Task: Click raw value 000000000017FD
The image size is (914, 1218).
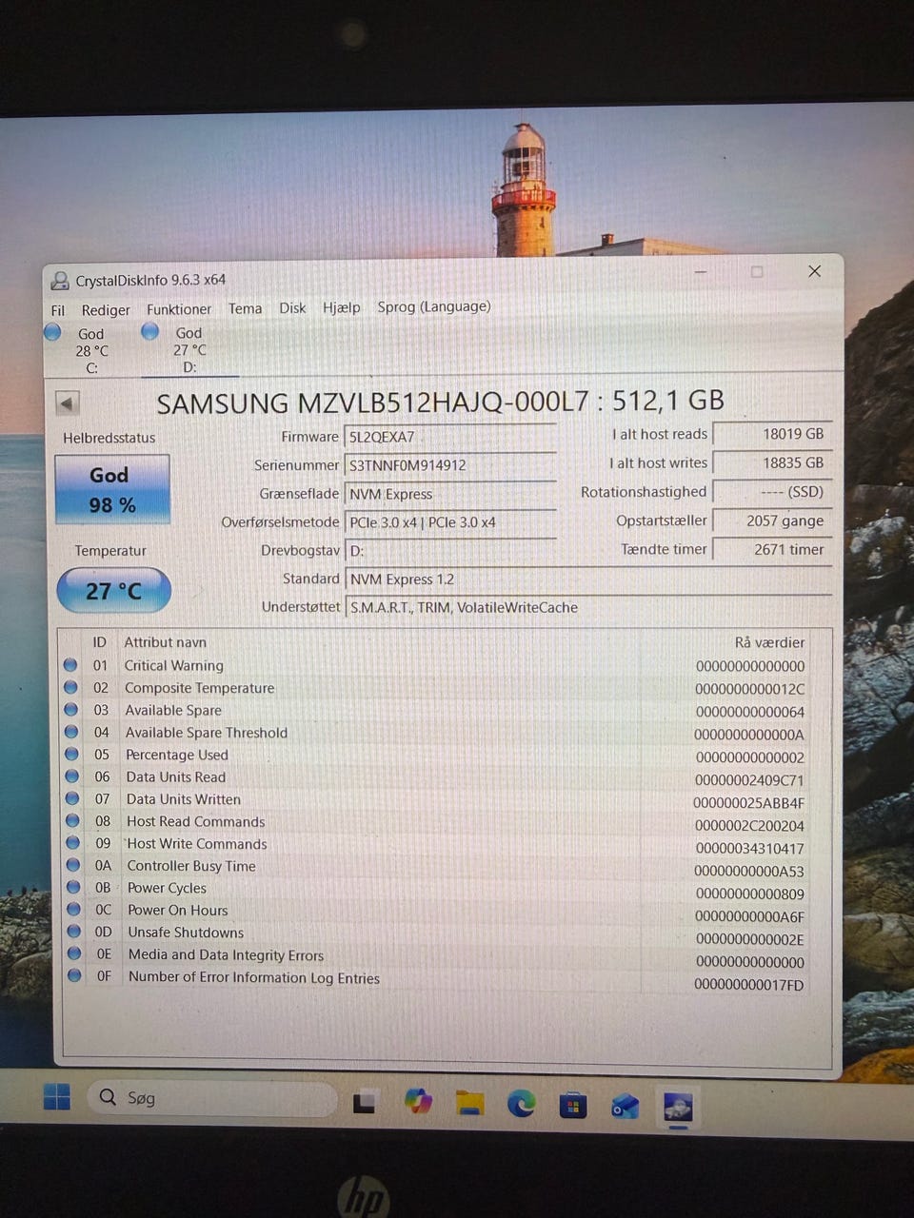Action: (x=748, y=985)
